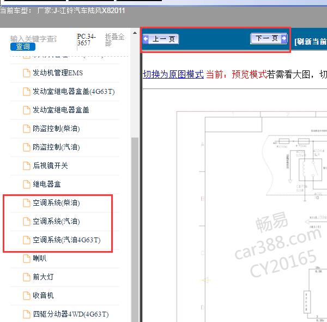The image size is (327, 322).
Task: Click document icon beside 收音机
Action: coord(27,295)
